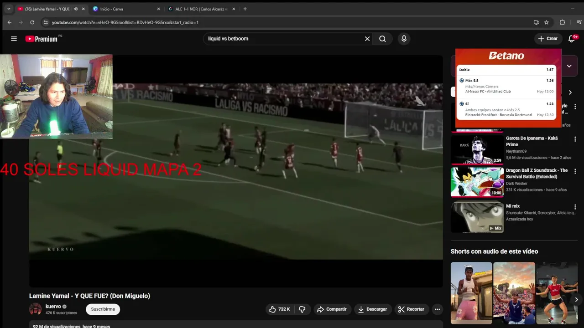Viewport: 584px width, 328px height.
Task: Click the Recortar clip button
Action: tap(411, 309)
